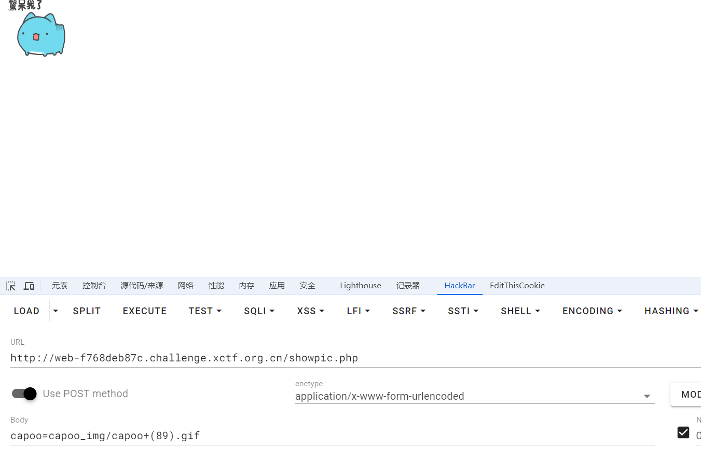Switch to the Lighthouse tab

[x=361, y=286]
